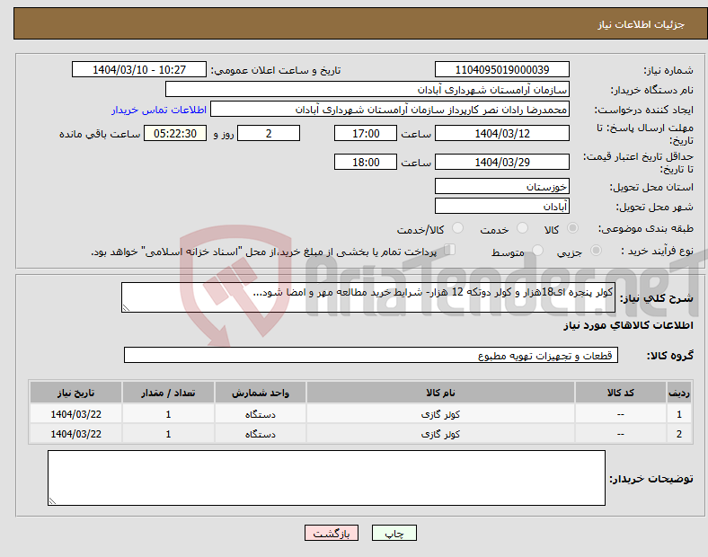Click the validity time field 18:00

[366, 162]
